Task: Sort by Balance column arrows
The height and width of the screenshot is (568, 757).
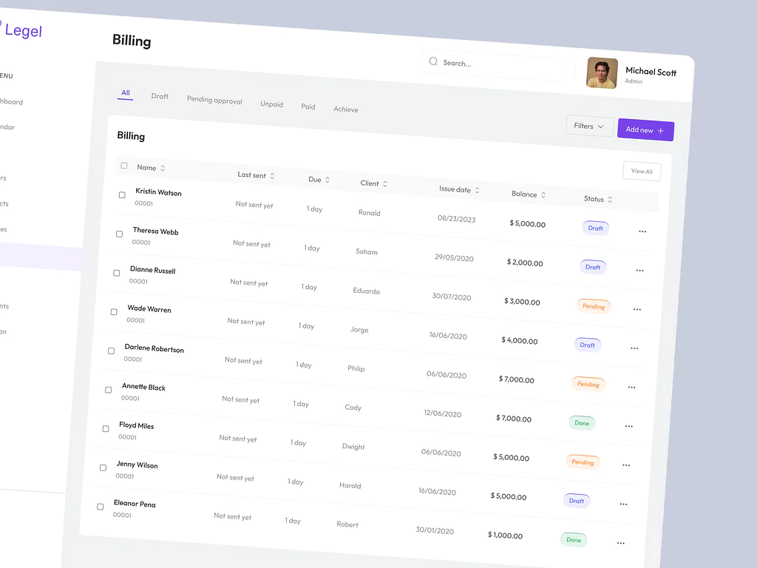Action: tap(543, 195)
